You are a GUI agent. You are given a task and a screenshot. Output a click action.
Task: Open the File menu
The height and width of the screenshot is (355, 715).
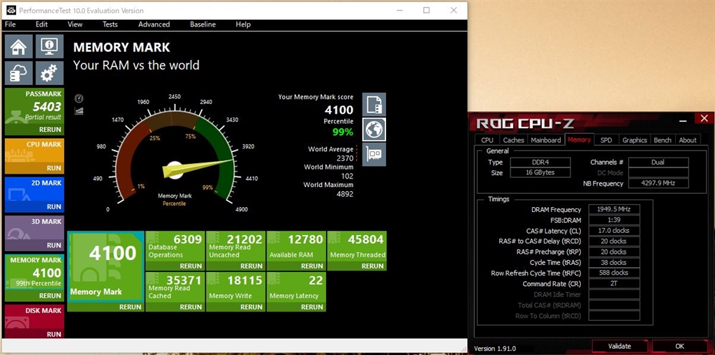point(10,24)
